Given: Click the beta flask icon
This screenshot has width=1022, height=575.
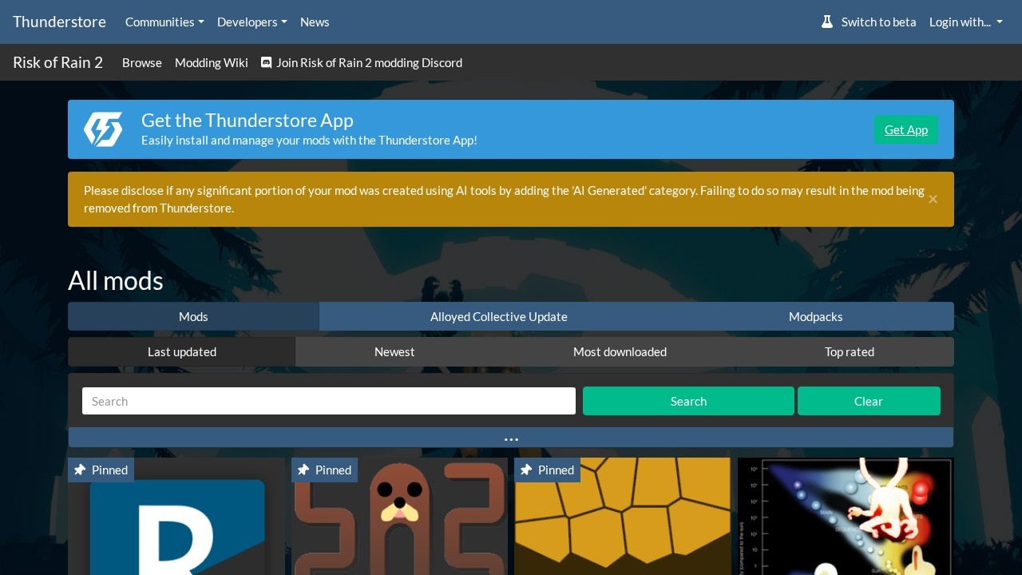Looking at the screenshot, I should pos(827,22).
